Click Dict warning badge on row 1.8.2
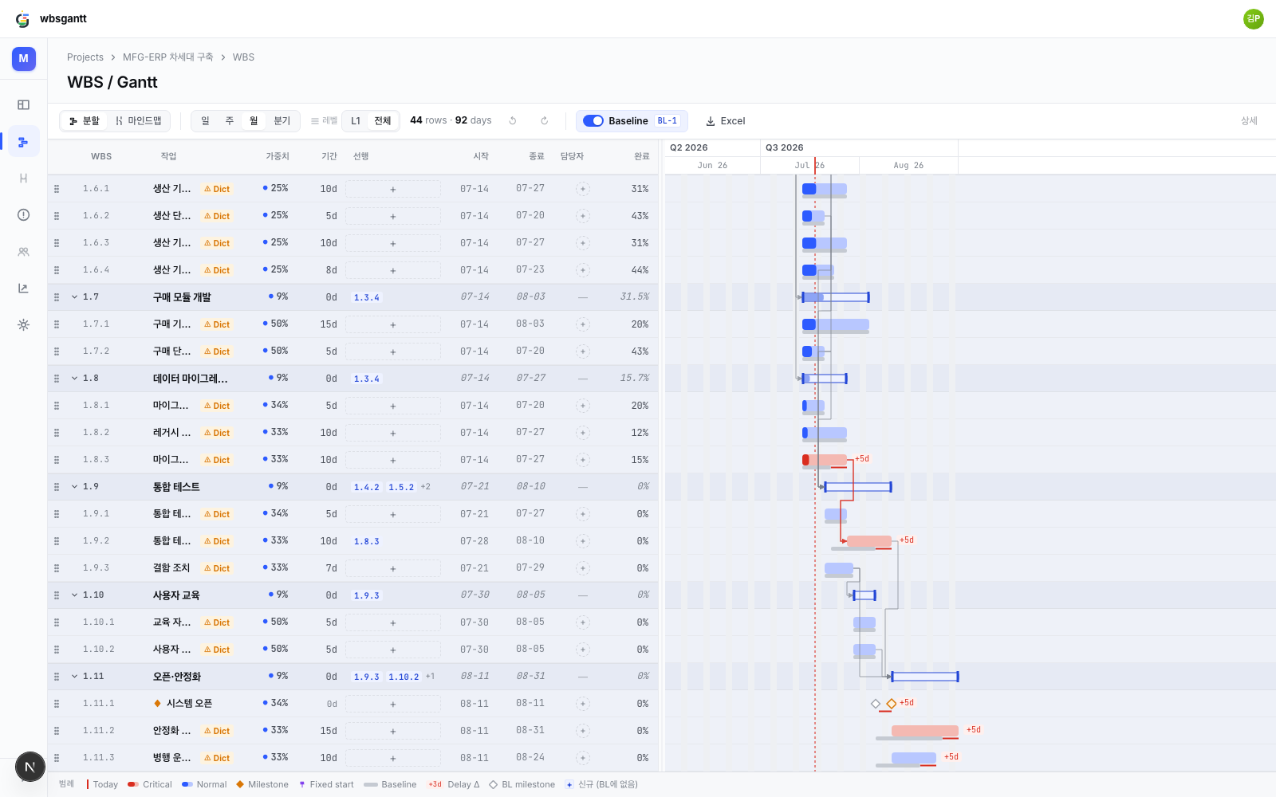The image size is (1276, 797). 217,433
